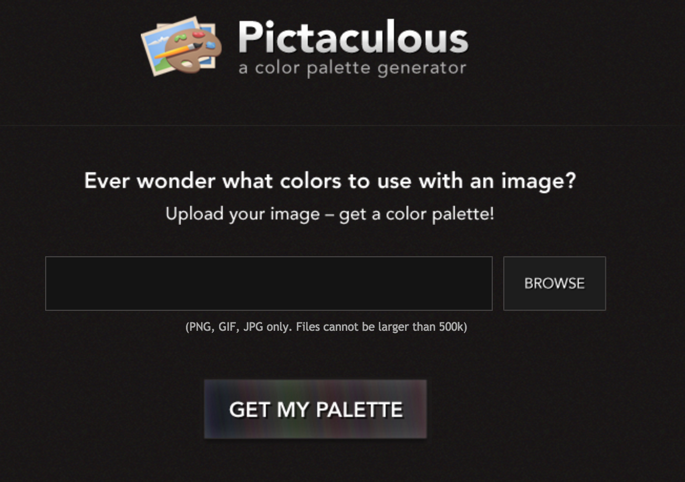Click the red paint blob on the palette

click(x=199, y=35)
